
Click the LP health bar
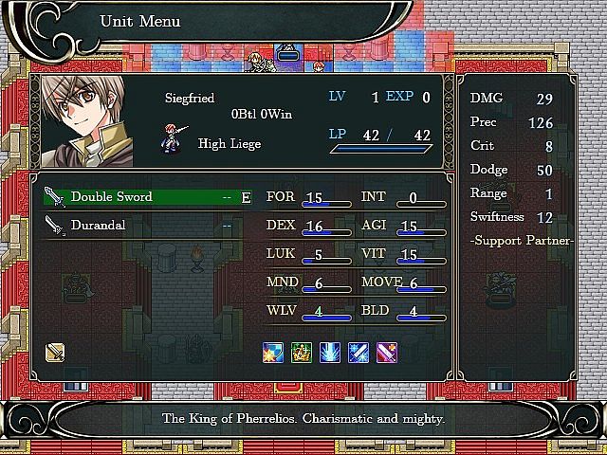[x=381, y=149]
